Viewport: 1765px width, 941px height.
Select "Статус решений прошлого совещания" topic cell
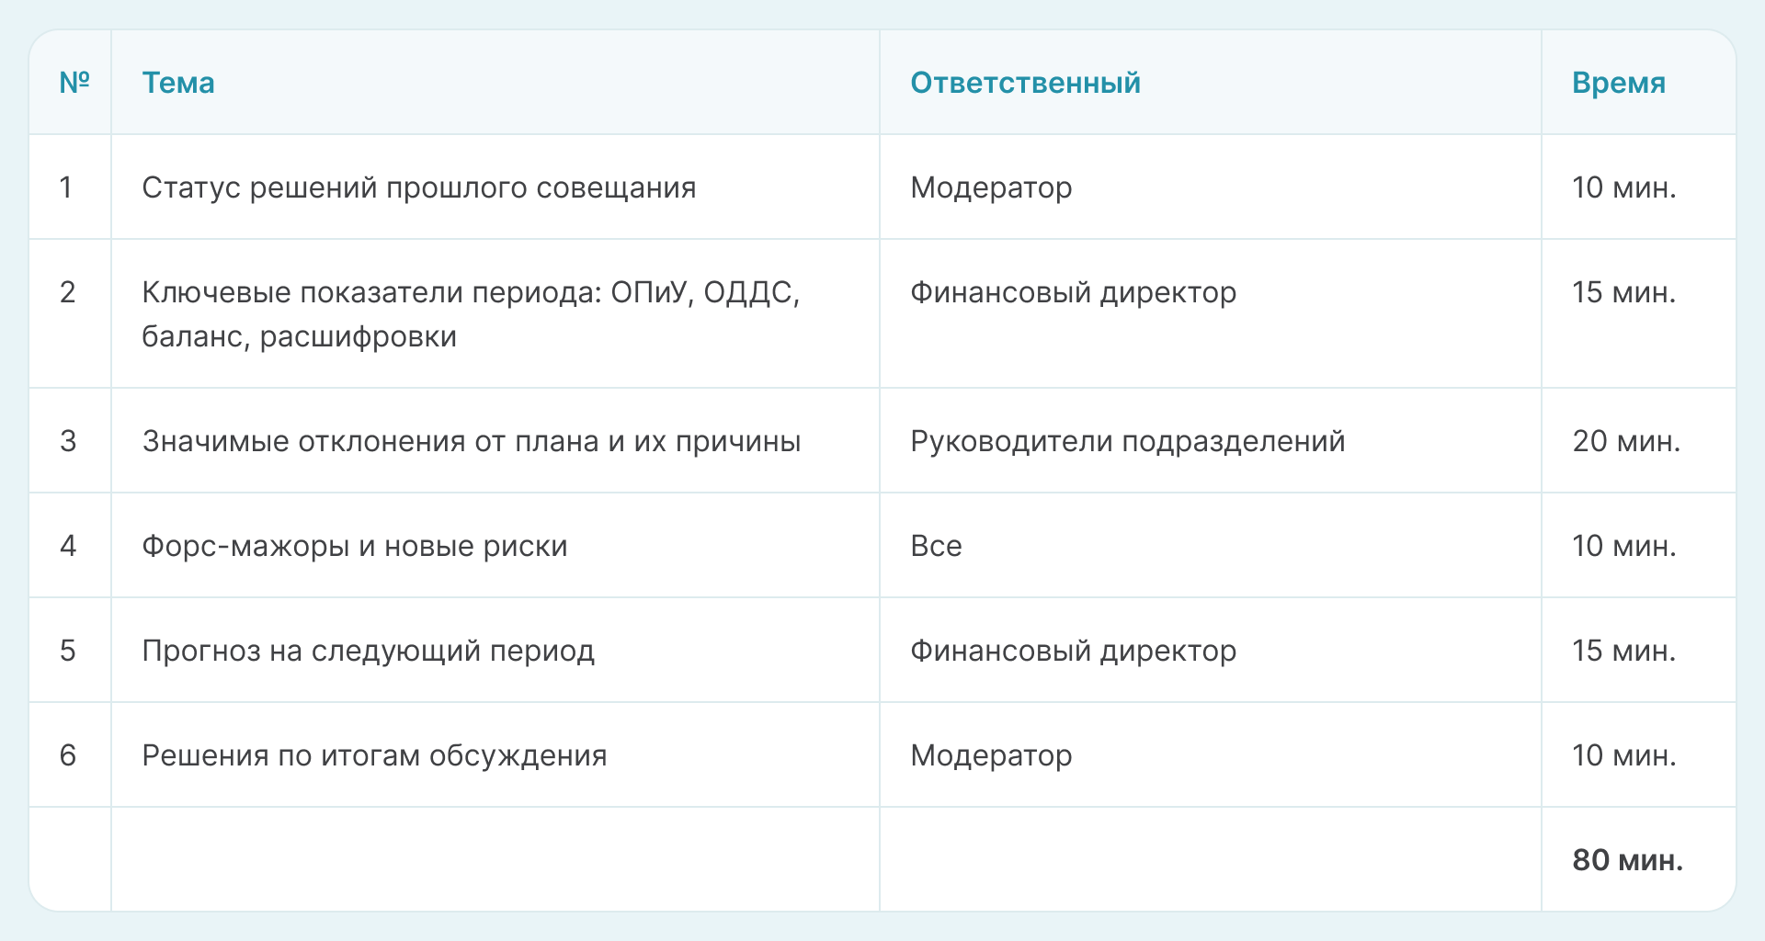point(418,187)
